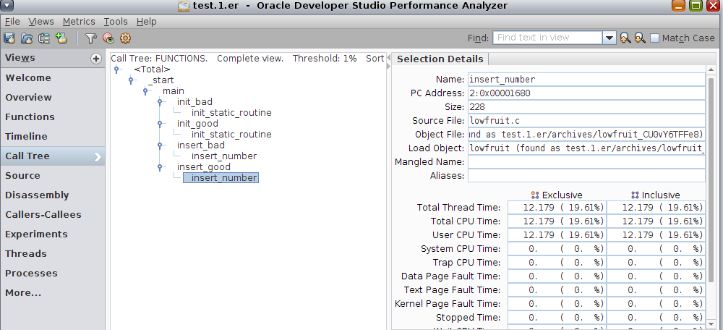Click the arrow next to Call Tree view
Viewport: 723px width, 330px height.
point(98,157)
